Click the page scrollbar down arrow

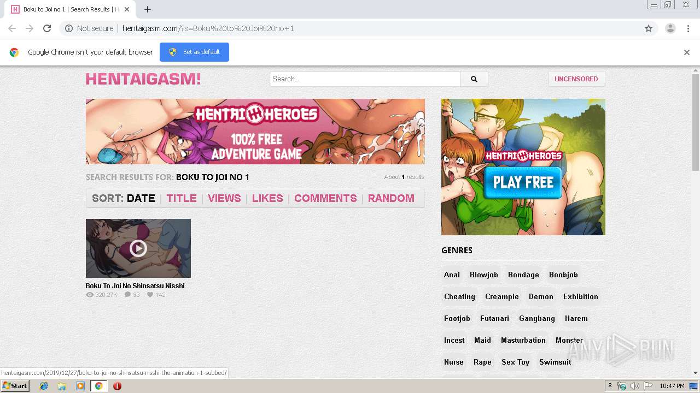pyautogui.click(x=696, y=373)
